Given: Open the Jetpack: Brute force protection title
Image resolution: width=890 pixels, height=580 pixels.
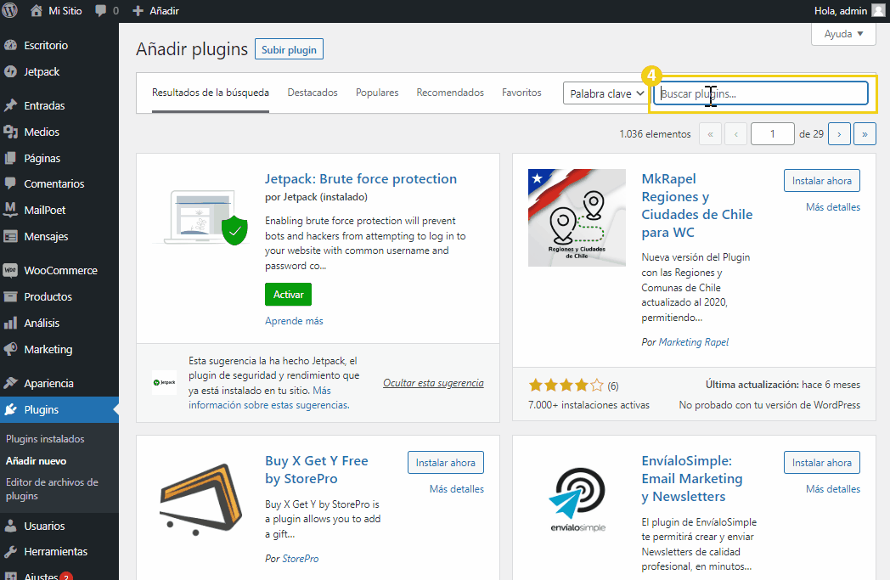Looking at the screenshot, I should click(361, 179).
